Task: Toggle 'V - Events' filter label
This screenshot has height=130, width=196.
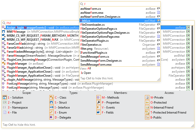Action: [x=108, y=108]
